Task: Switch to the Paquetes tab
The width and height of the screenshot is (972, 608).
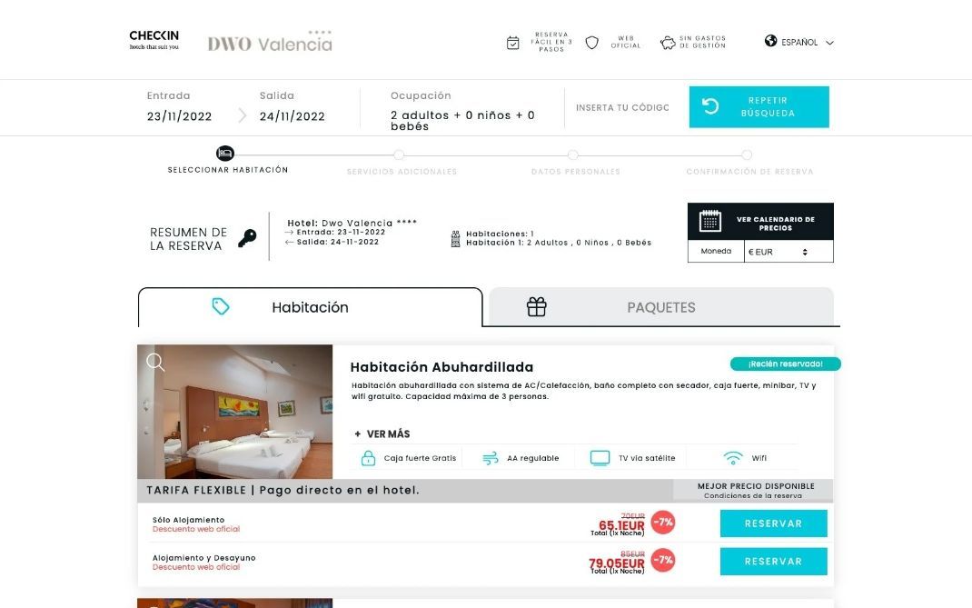Action: (x=660, y=306)
